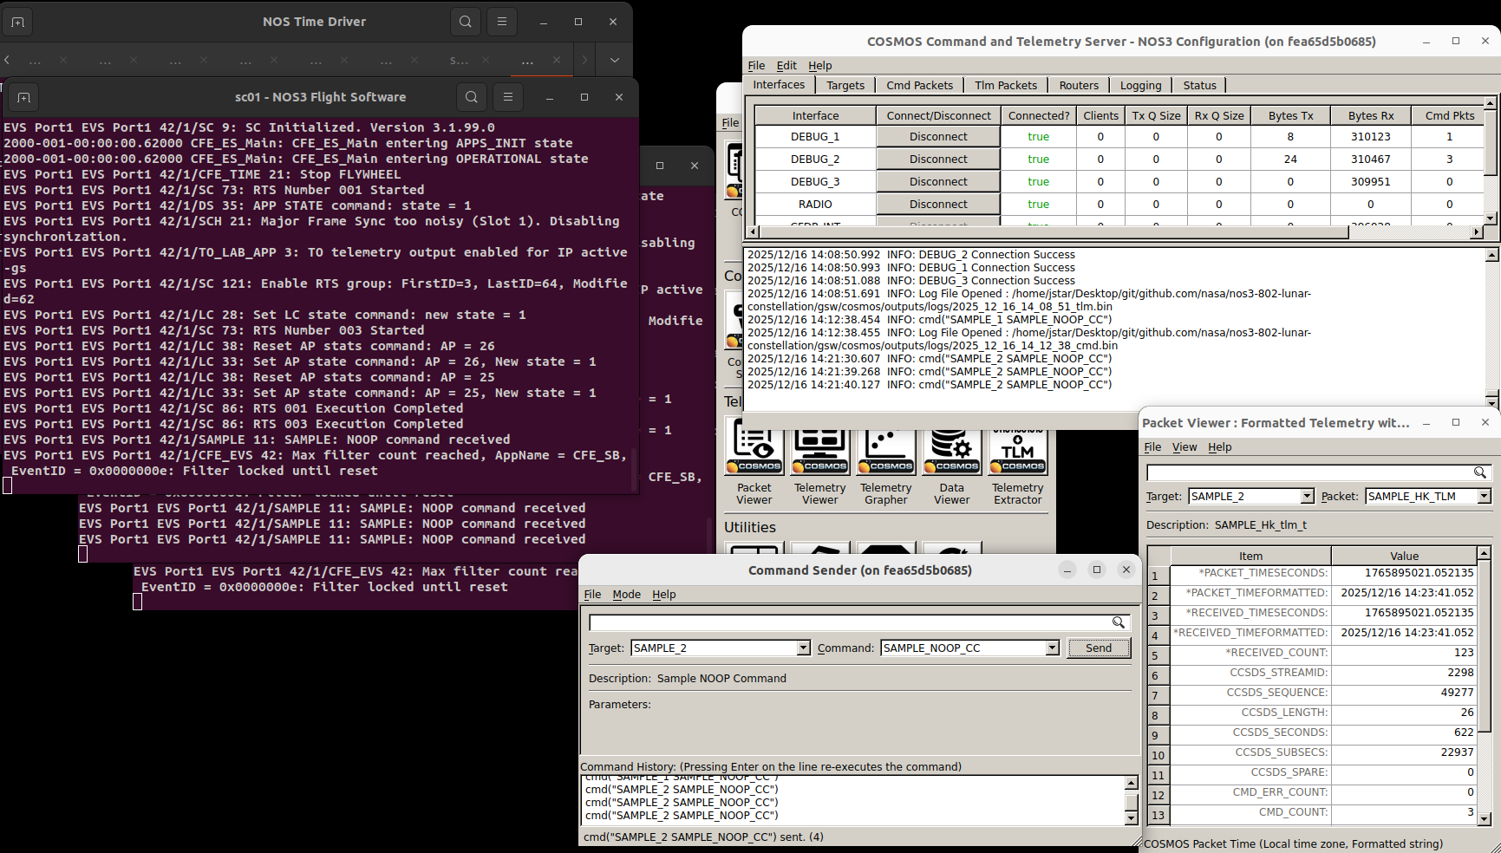Image resolution: width=1501 pixels, height=853 pixels.
Task: Select CCSDS_STREAMID value 2298
Action: [x=1404, y=673]
